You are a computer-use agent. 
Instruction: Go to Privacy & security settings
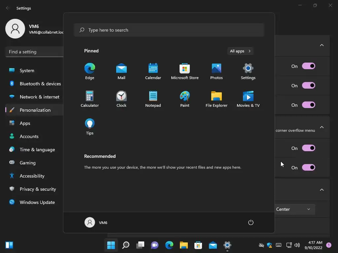coord(34,189)
